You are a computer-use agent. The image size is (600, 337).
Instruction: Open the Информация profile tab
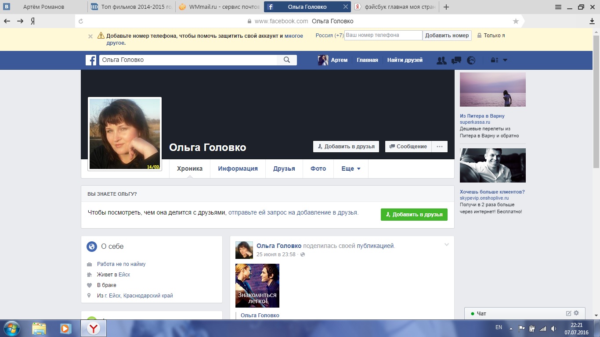[x=238, y=168]
